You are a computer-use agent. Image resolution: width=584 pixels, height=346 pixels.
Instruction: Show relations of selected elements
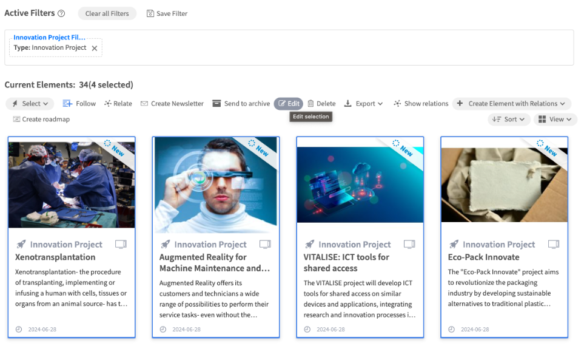point(421,104)
